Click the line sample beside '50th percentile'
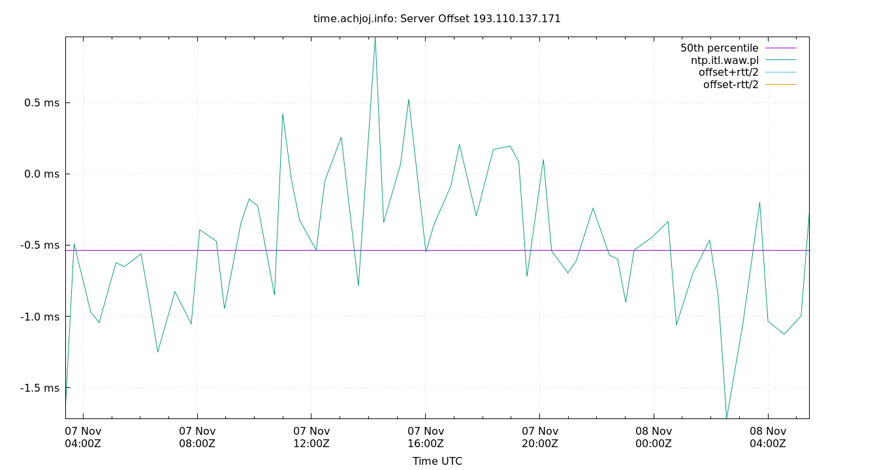875x470 pixels. coord(781,48)
